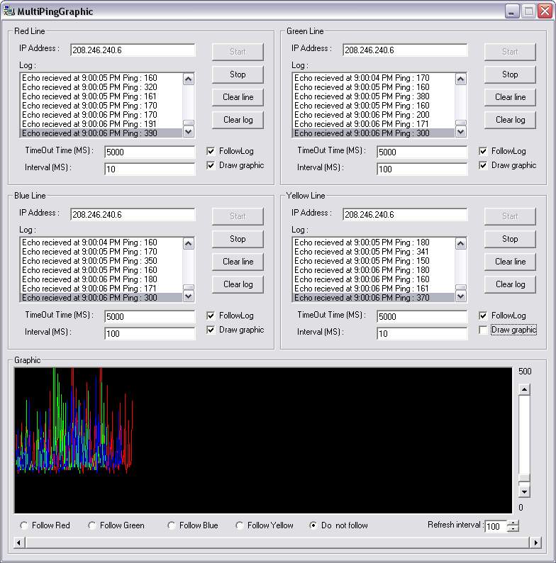The image size is (556, 563).
Task: Click graphic horizontal scrollbar left arrow
Action: pyautogui.click(x=20, y=542)
